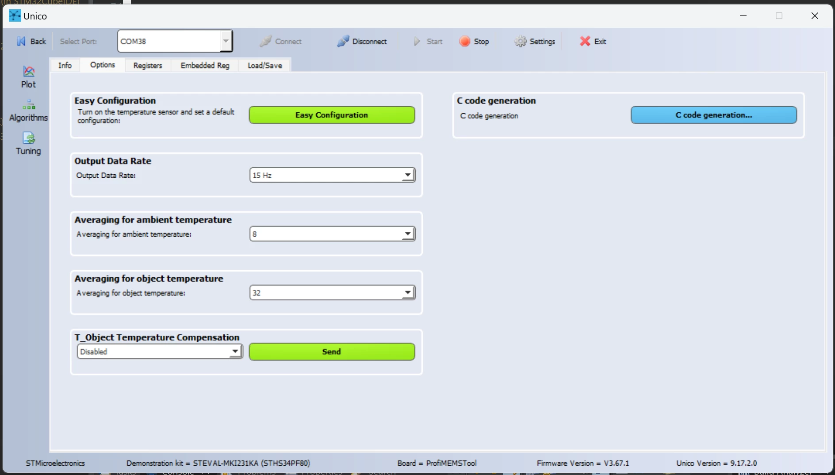The height and width of the screenshot is (475, 835).
Task: Click the red Exit cross icon
Action: click(585, 41)
